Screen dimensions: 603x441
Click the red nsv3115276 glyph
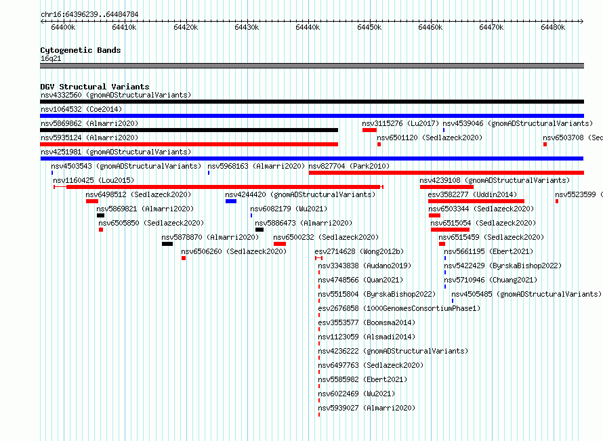click(x=369, y=130)
